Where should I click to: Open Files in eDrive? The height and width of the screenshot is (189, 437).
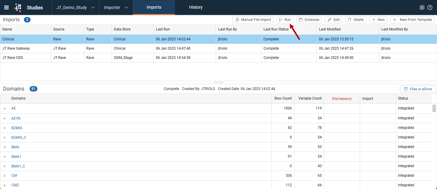point(418,89)
